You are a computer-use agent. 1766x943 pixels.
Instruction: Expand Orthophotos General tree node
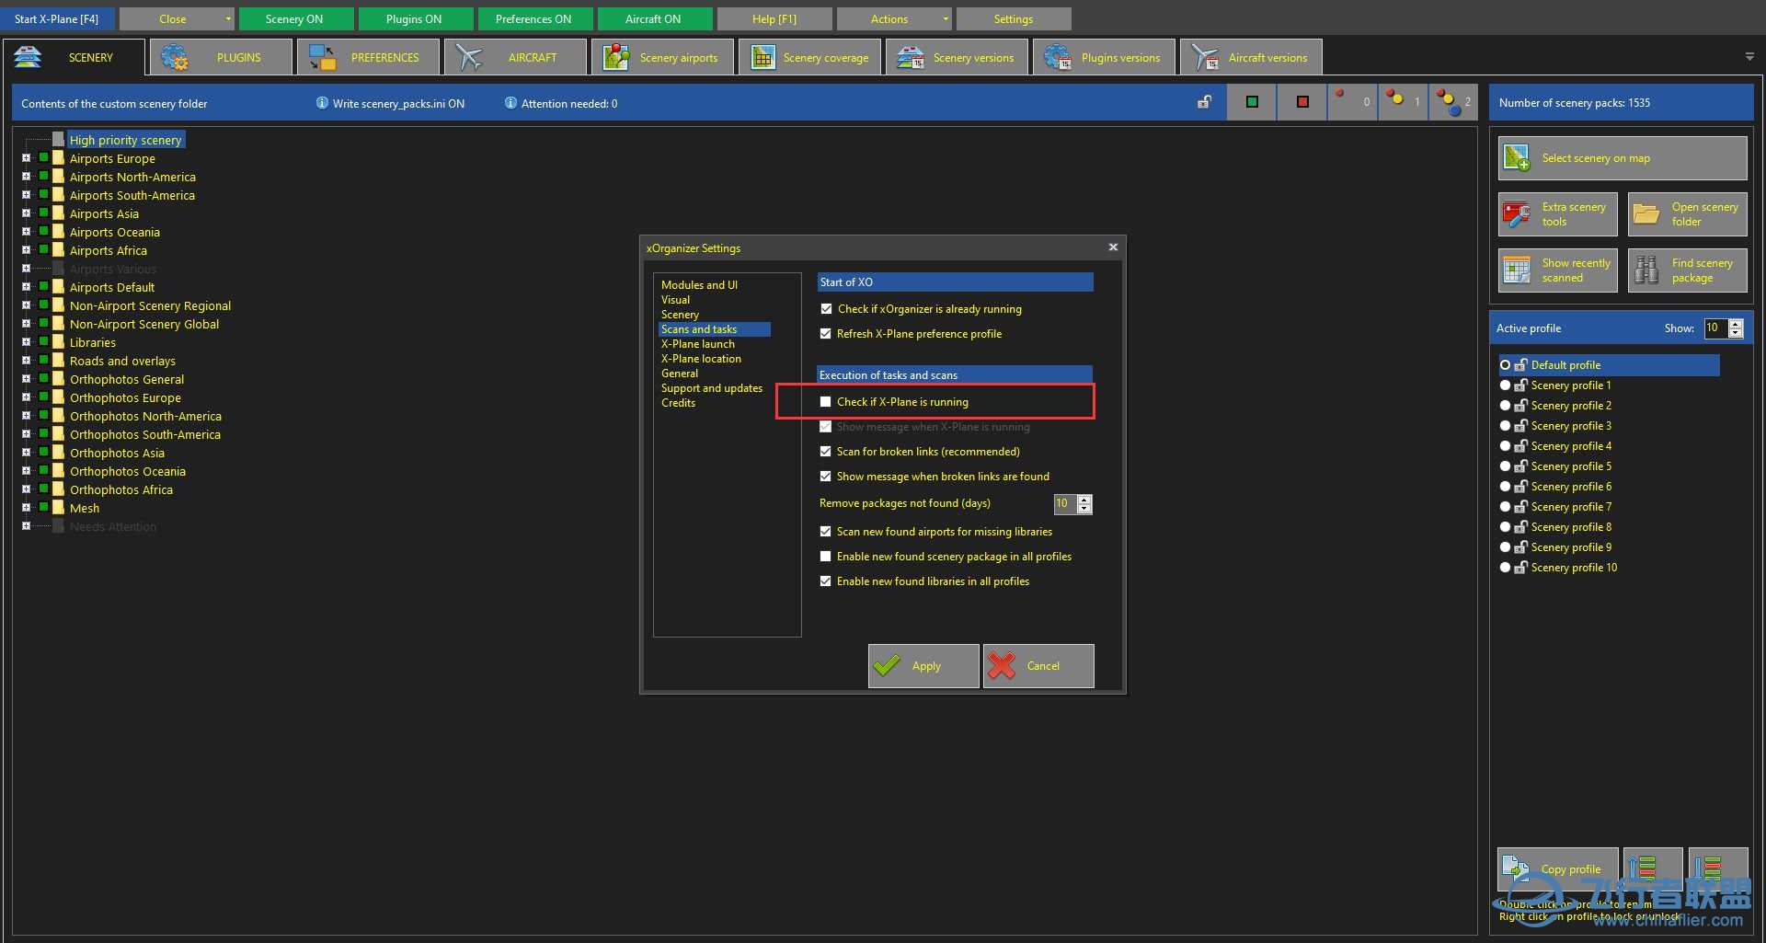point(26,379)
